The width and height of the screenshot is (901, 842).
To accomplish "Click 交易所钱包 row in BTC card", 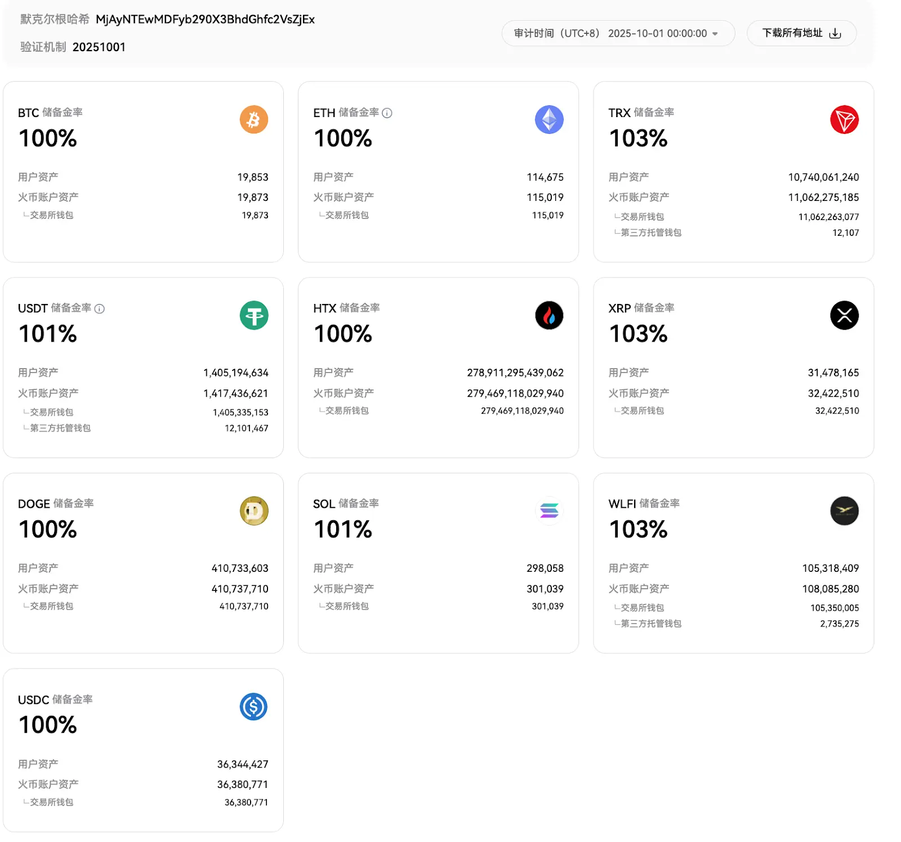I will [x=51, y=215].
